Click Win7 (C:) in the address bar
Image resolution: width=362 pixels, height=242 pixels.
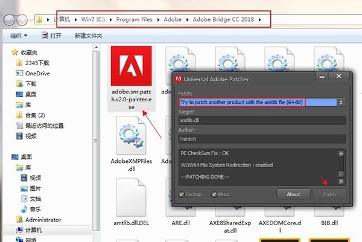93,19
